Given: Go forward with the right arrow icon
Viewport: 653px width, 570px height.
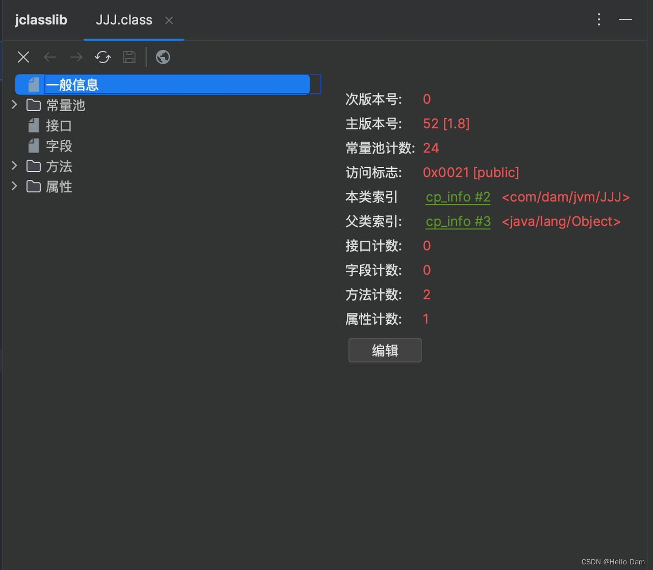Looking at the screenshot, I should (x=76, y=57).
